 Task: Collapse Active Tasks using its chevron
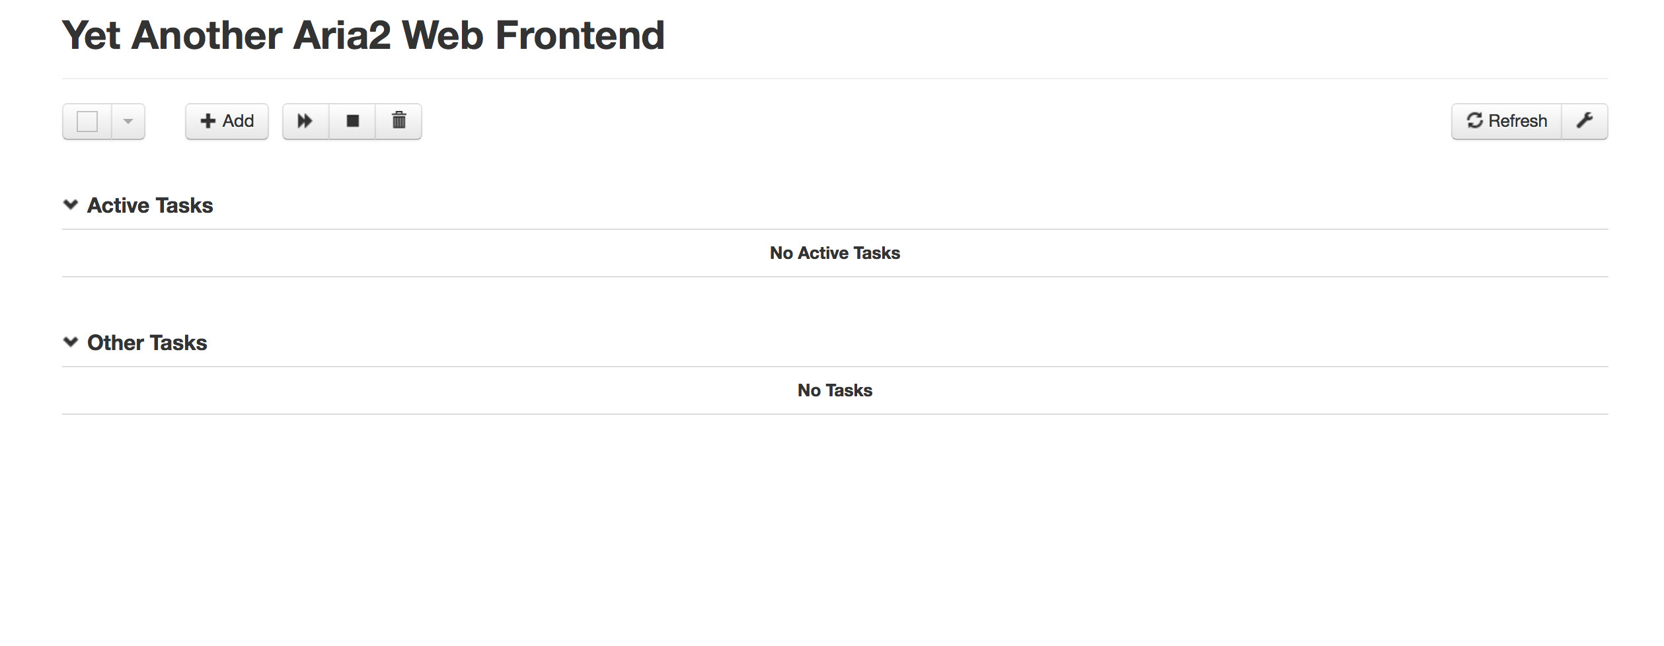[71, 205]
